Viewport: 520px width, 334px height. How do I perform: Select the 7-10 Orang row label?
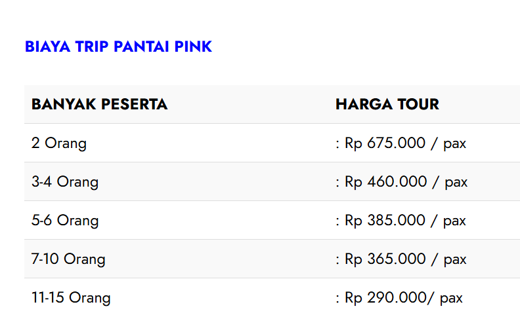(x=68, y=259)
